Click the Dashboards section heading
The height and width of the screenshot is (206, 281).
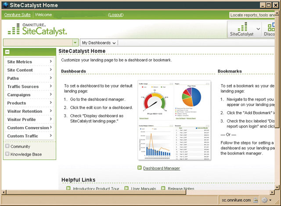(73, 71)
